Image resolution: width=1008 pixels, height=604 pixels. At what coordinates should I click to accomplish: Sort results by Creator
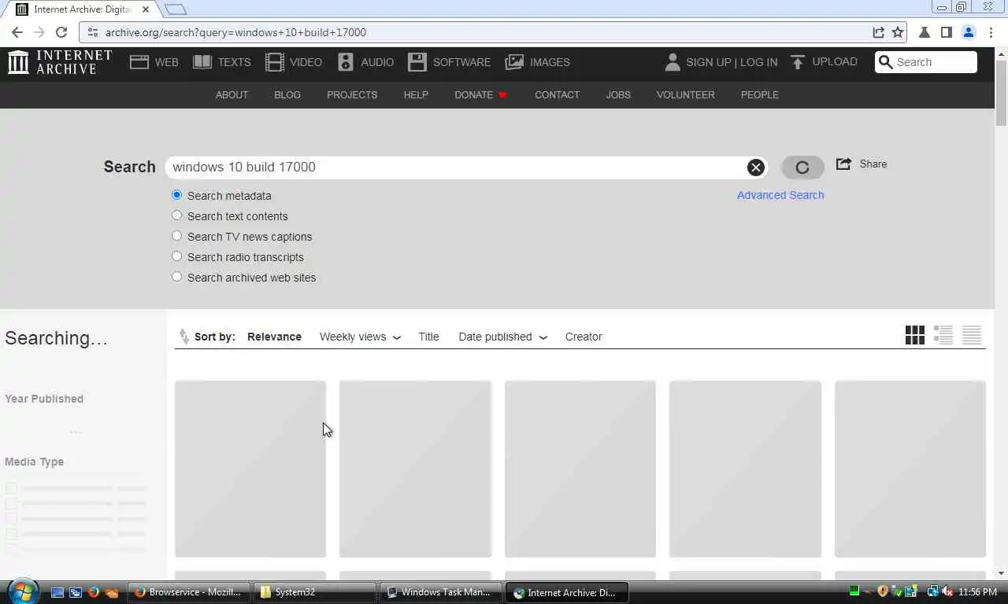(x=584, y=337)
